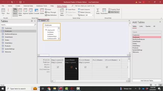The height and width of the screenshot is (91, 163).
Task: Open the Return dropdown
Action: 92,15
